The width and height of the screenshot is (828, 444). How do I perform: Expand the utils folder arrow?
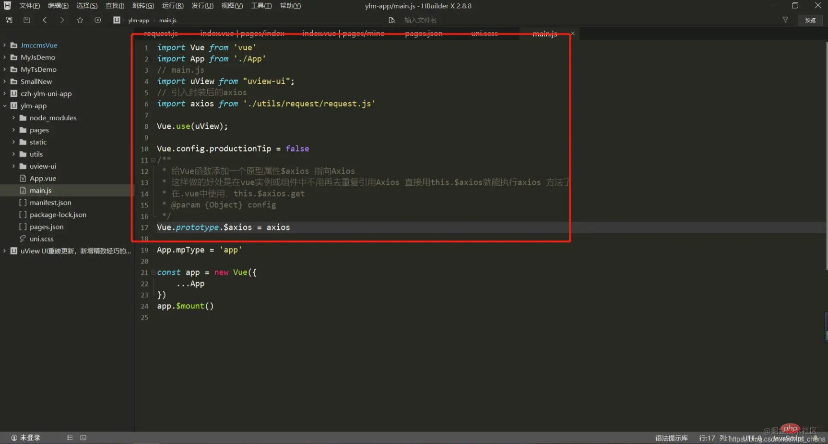(14, 154)
